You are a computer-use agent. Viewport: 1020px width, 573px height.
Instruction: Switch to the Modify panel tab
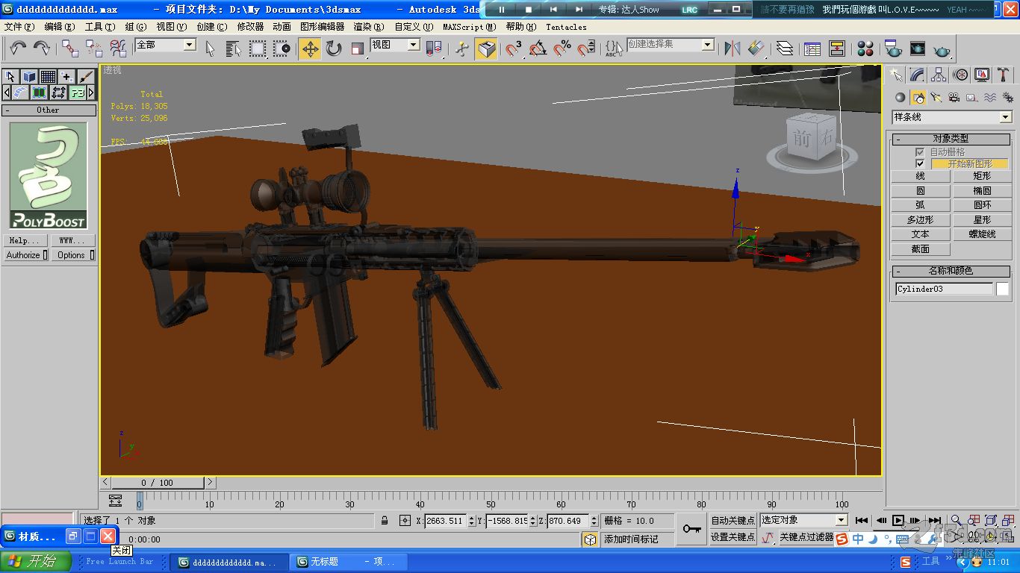click(x=918, y=75)
